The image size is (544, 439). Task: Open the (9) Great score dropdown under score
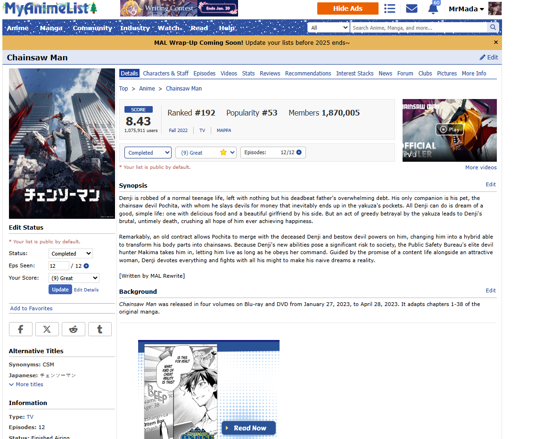pyautogui.click(x=206, y=153)
